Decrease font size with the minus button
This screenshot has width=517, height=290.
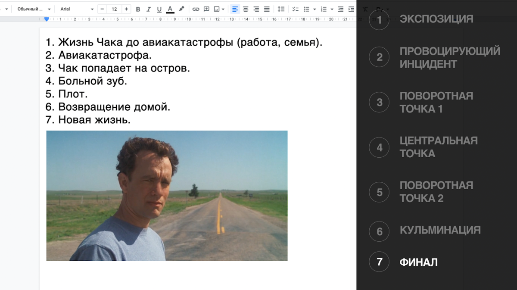(x=102, y=9)
